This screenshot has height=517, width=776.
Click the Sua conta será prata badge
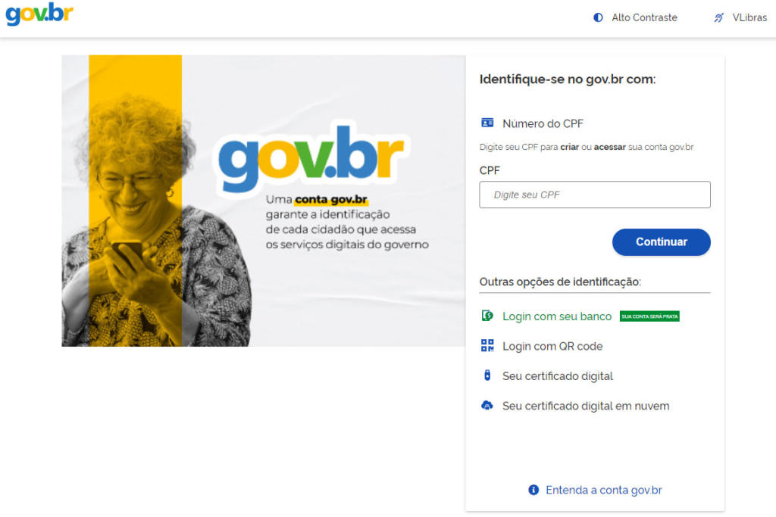[x=649, y=316]
